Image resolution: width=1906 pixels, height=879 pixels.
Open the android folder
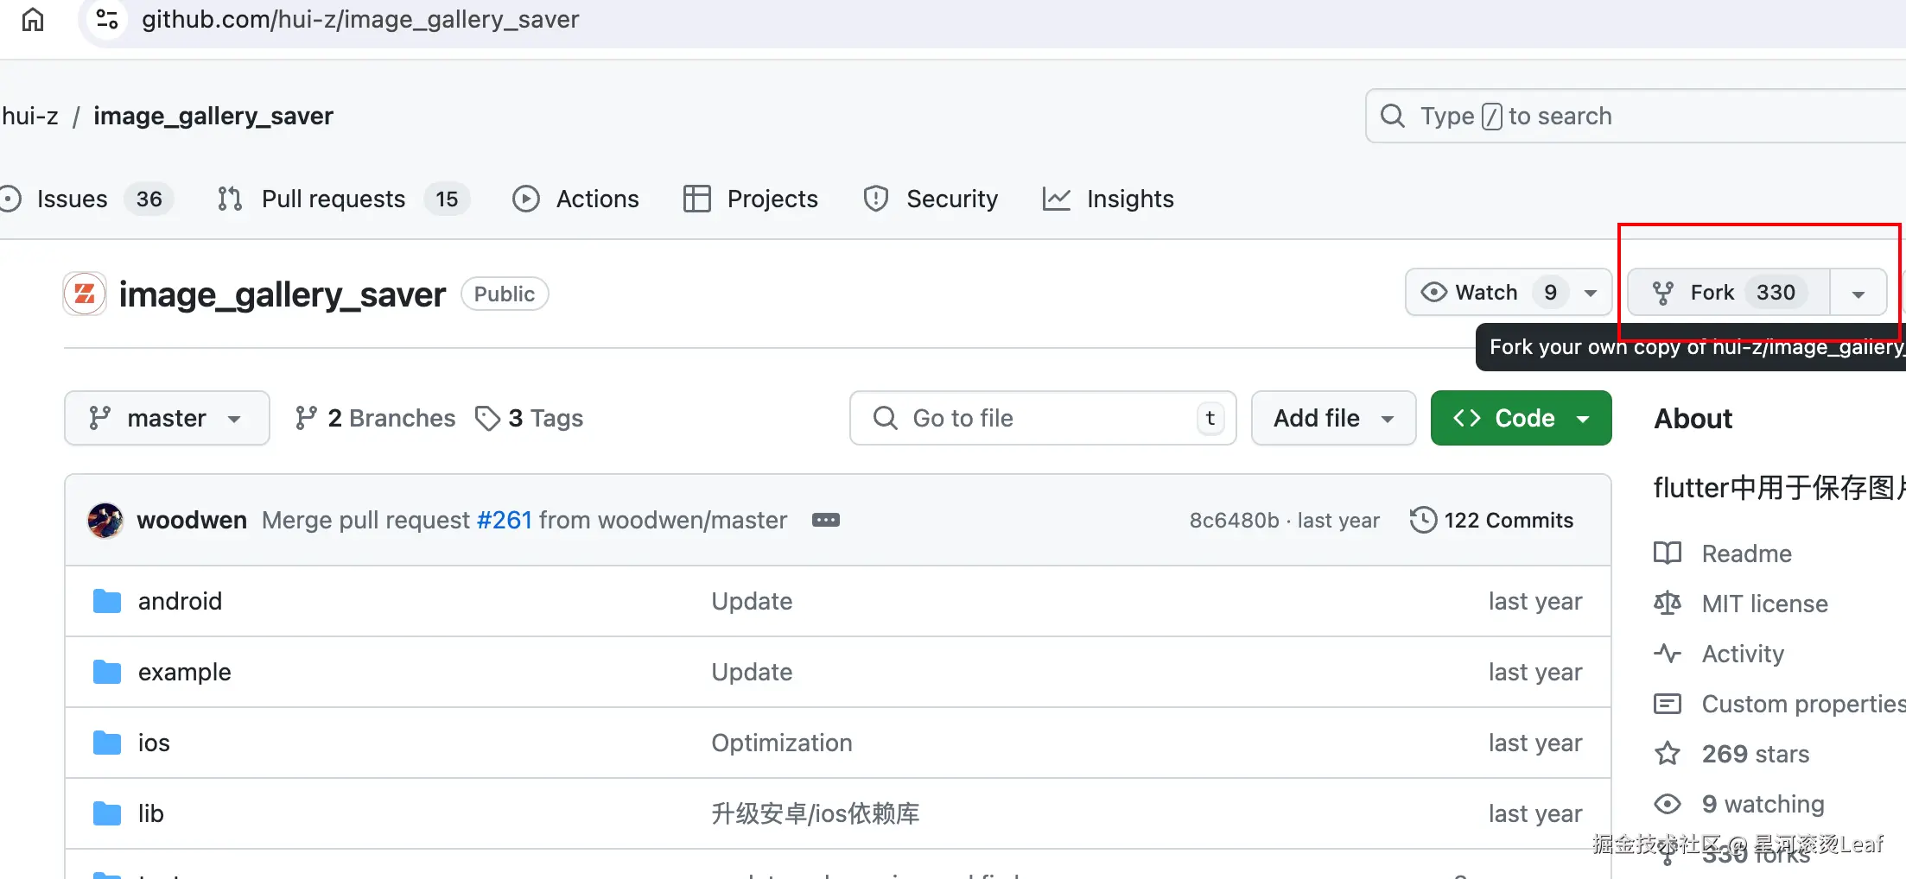coord(180,601)
